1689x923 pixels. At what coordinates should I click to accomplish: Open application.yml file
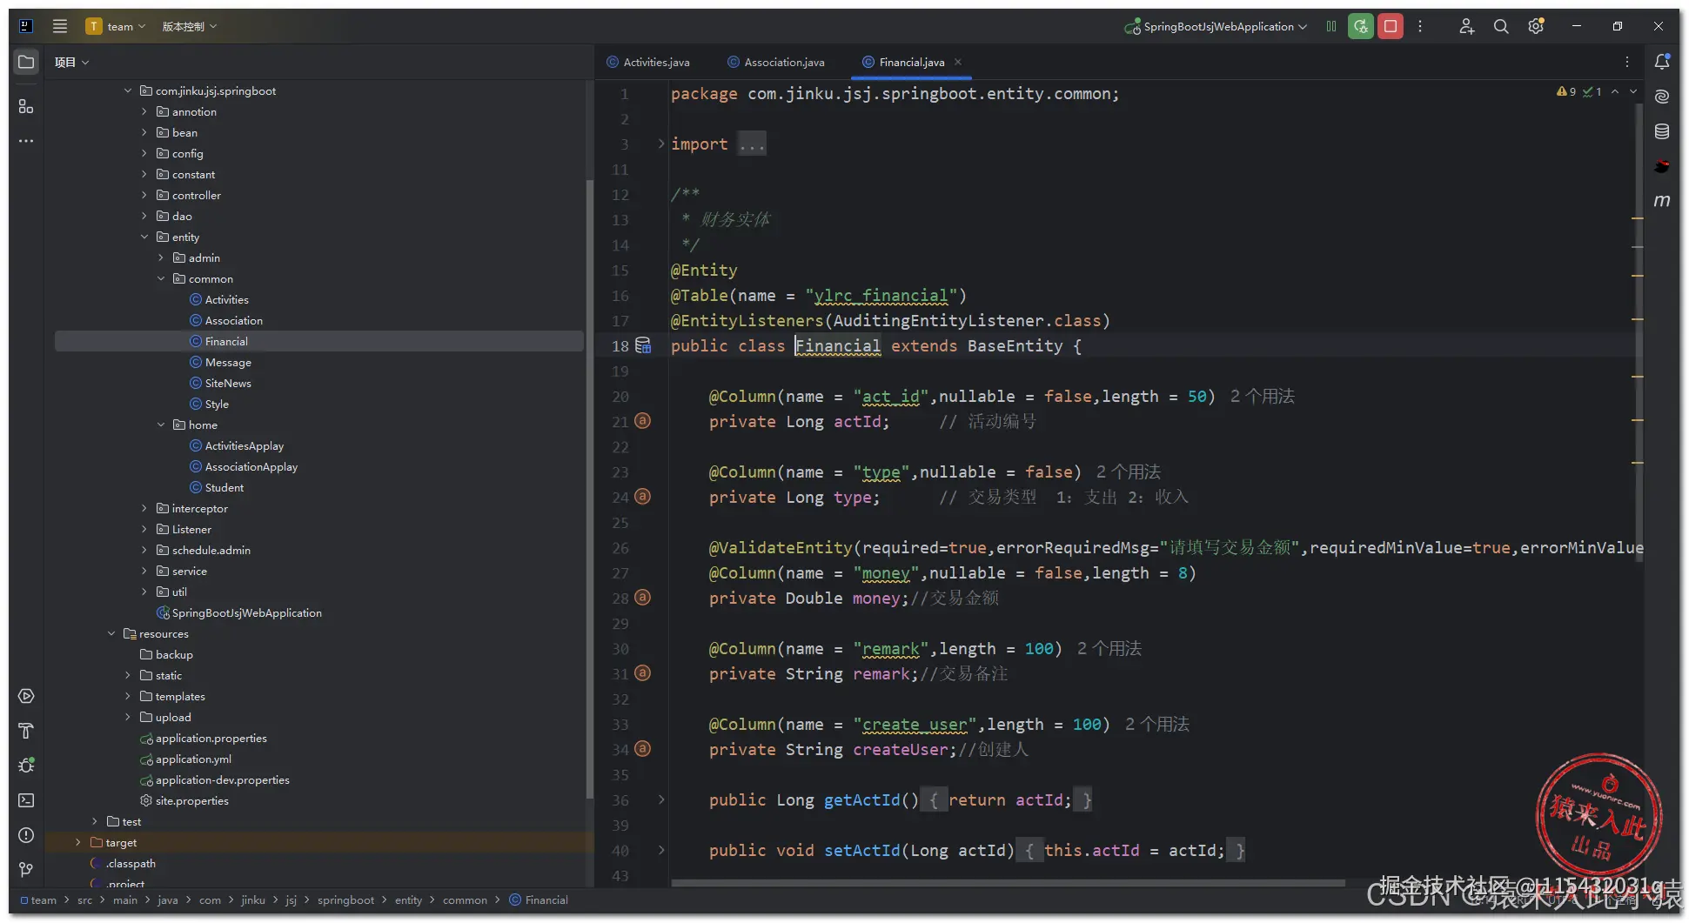click(x=193, y=759)
